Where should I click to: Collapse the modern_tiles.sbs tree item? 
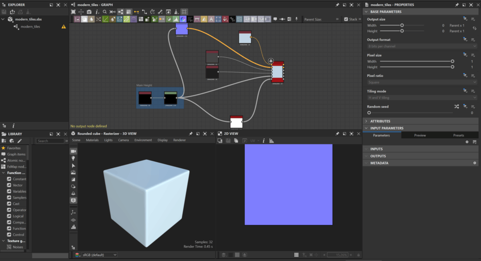(x=3, y=19)
